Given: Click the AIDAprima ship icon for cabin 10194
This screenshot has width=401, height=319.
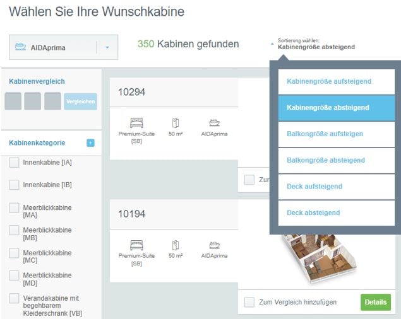Looking at the screenshot, I should click(x=215, y=245).
